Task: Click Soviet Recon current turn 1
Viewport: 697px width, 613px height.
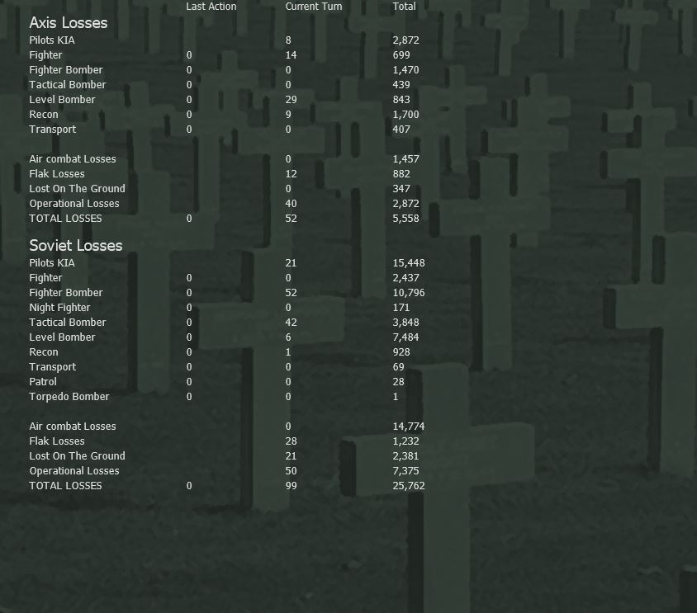Action: [x=288, y=352]
